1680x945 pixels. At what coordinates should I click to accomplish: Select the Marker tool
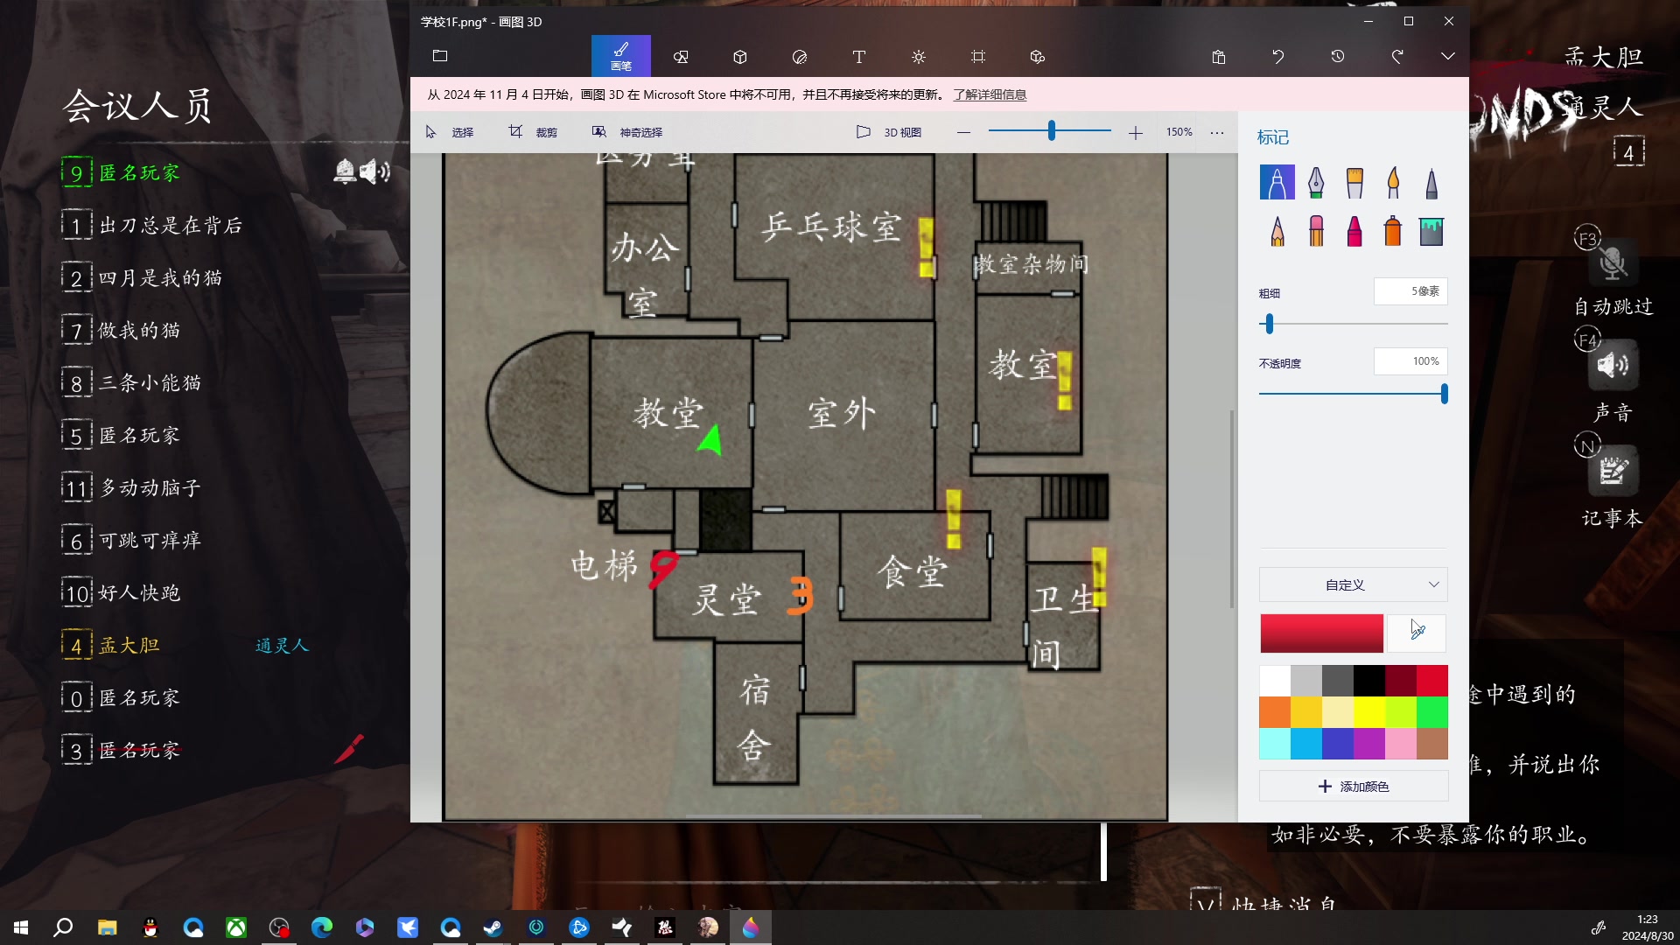(x=1277, y=183)
